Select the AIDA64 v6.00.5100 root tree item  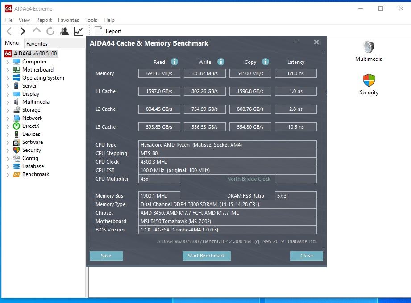click(35, 53)
